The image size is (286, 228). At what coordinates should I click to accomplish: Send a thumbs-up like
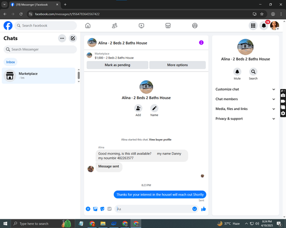coord(204,209)
